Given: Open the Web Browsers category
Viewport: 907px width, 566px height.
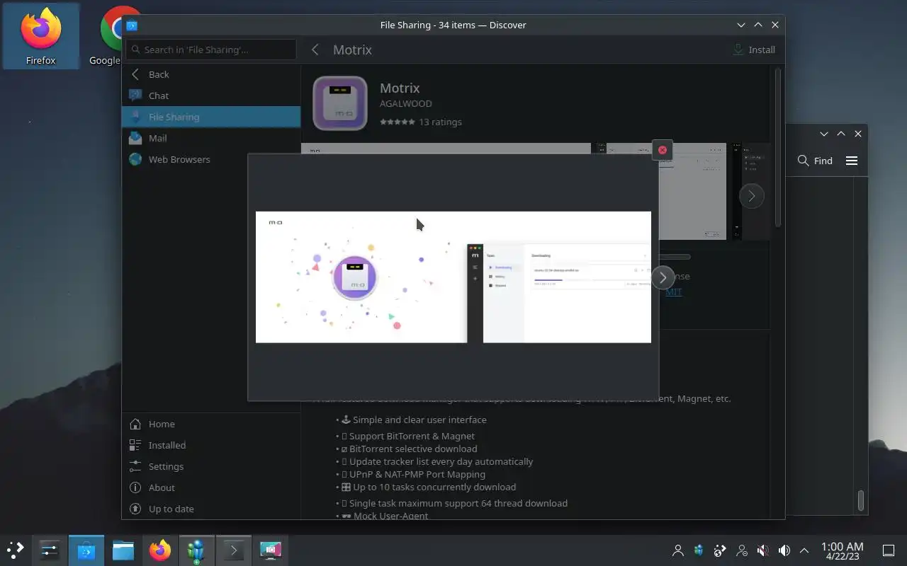Looking at the screenshot, I should click(x=211, y=159).
